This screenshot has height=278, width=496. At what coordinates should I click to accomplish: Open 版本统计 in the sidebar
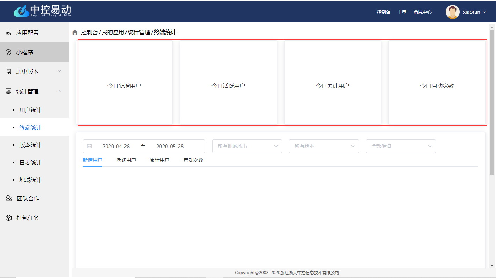tap(34, 145)
